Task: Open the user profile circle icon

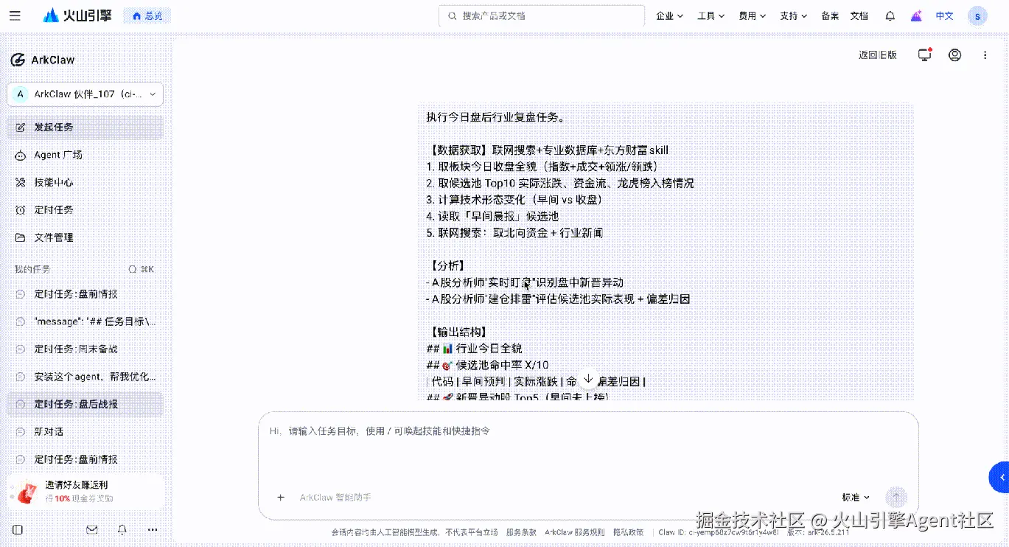Action: [x=955, y=55]
